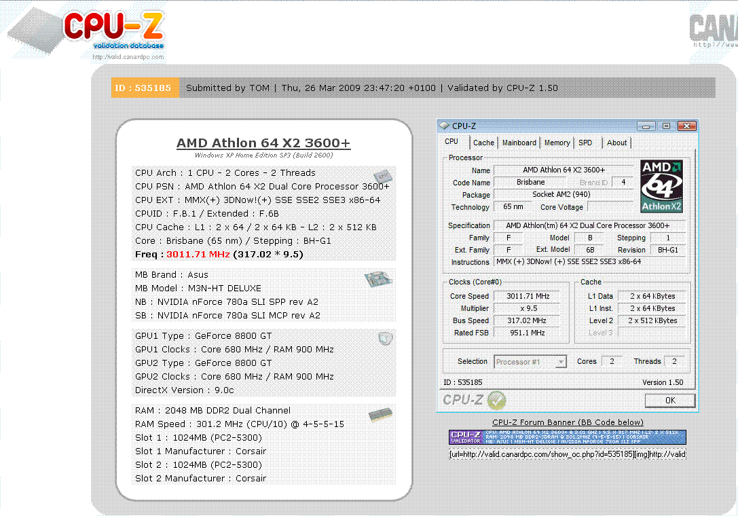
Task: Click the Rated FSB value 951.1 MHz
Action: tap(528, 333)
